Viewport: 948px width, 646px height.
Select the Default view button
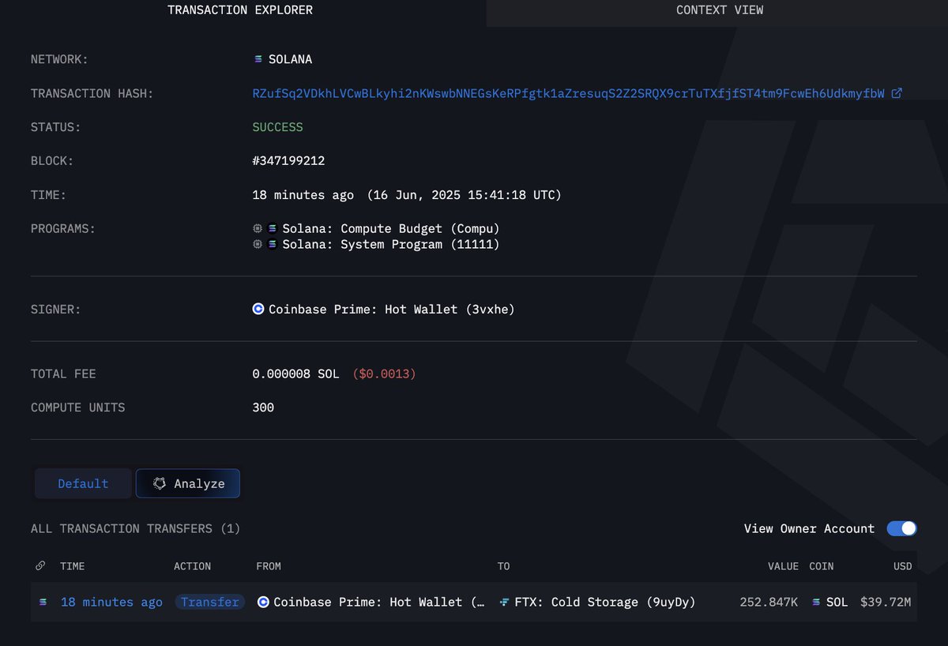pos(83,483)
